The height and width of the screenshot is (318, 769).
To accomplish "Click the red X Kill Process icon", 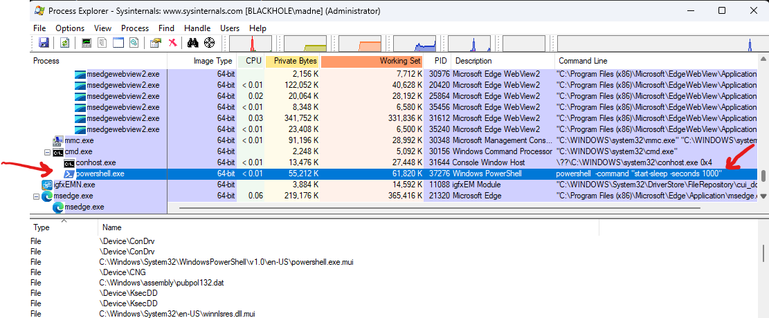I will (172, 43).
